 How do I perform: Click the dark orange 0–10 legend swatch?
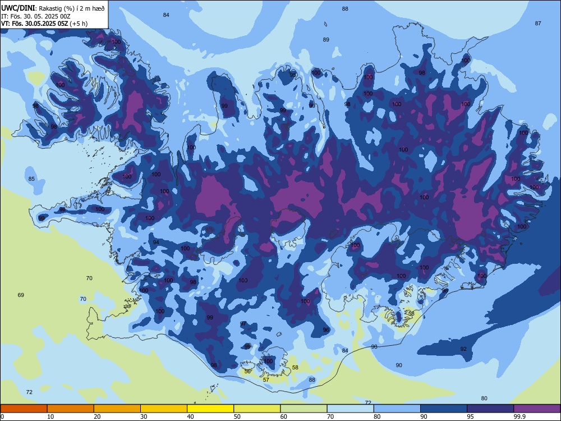tap(24, 409)
